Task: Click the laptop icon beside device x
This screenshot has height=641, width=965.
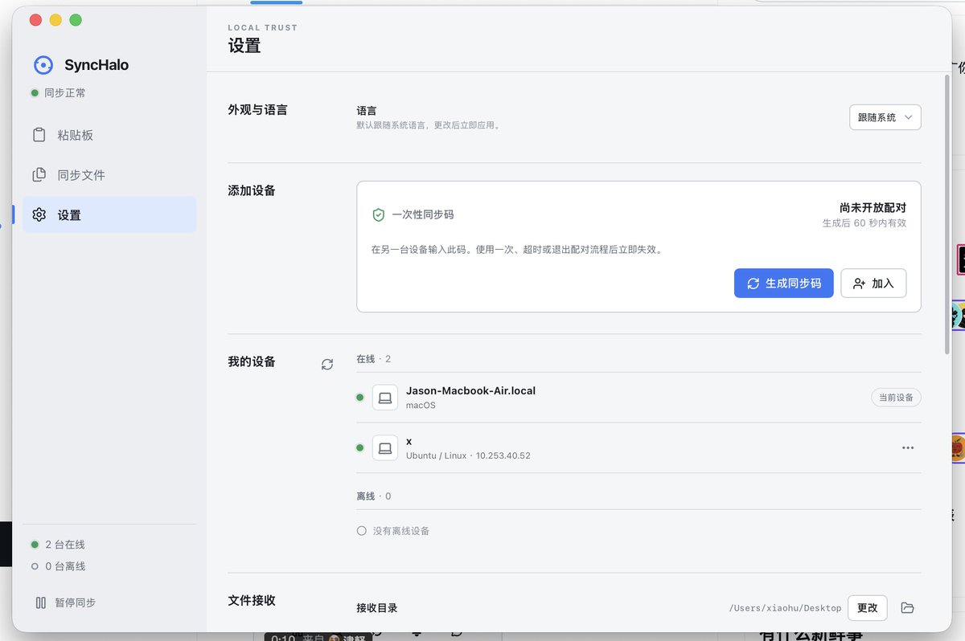Action: [385, 448]
